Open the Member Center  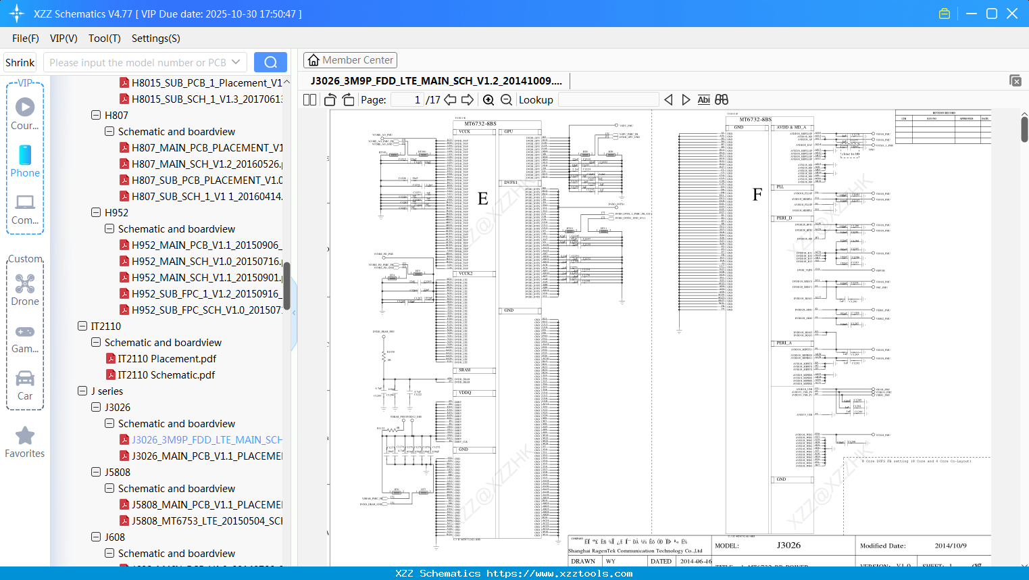point(350,59)
